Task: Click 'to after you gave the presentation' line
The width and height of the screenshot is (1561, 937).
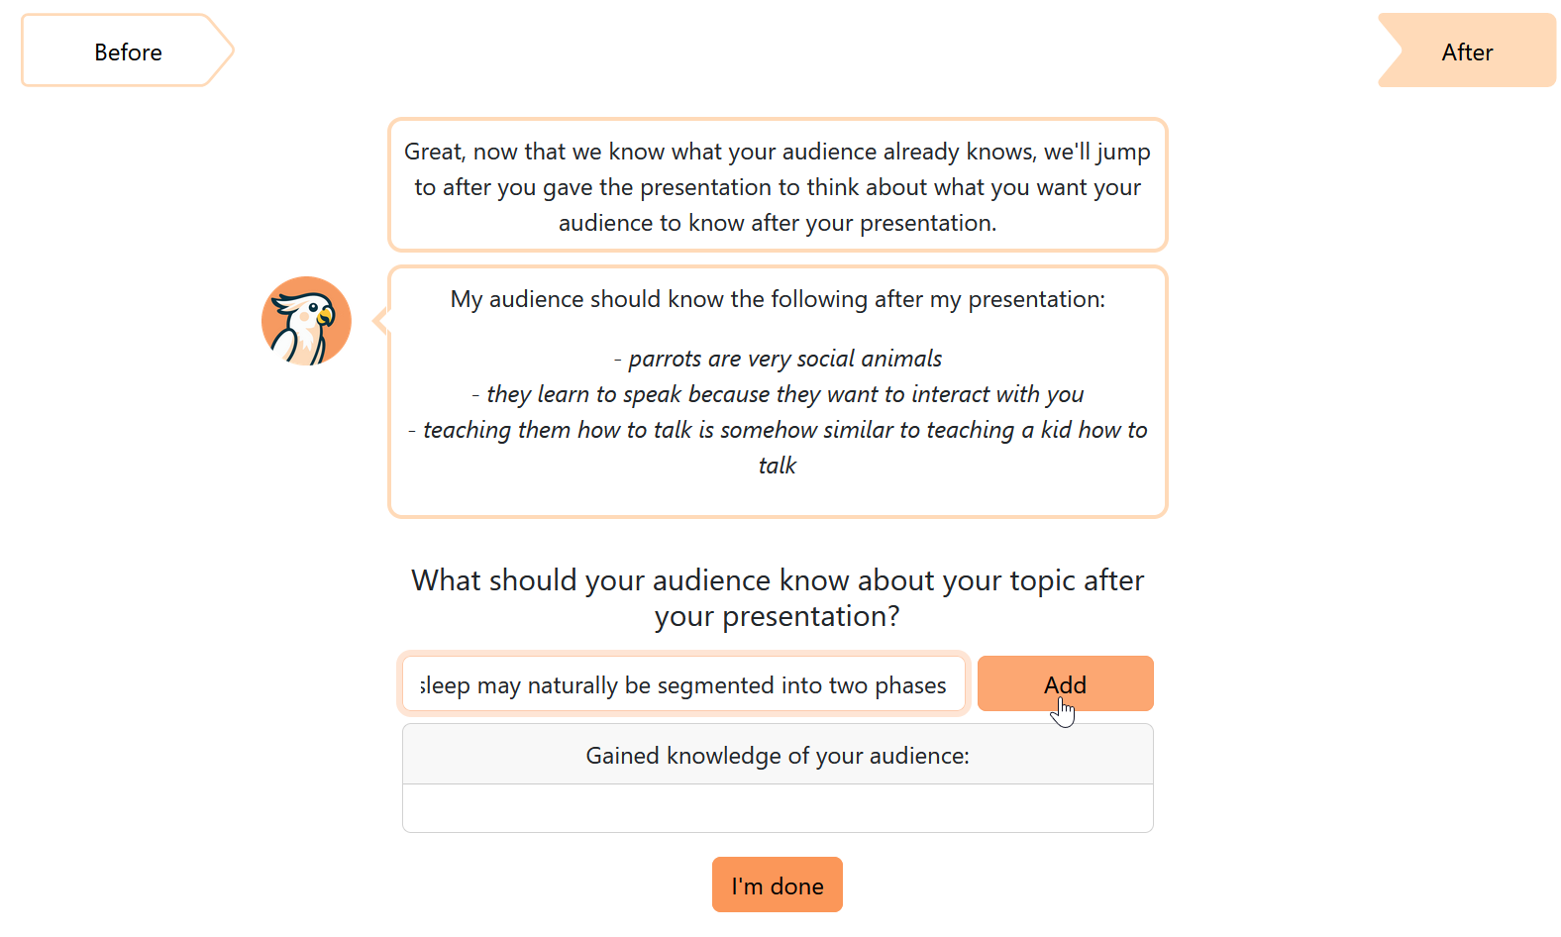Action: (x=778, y=187)
